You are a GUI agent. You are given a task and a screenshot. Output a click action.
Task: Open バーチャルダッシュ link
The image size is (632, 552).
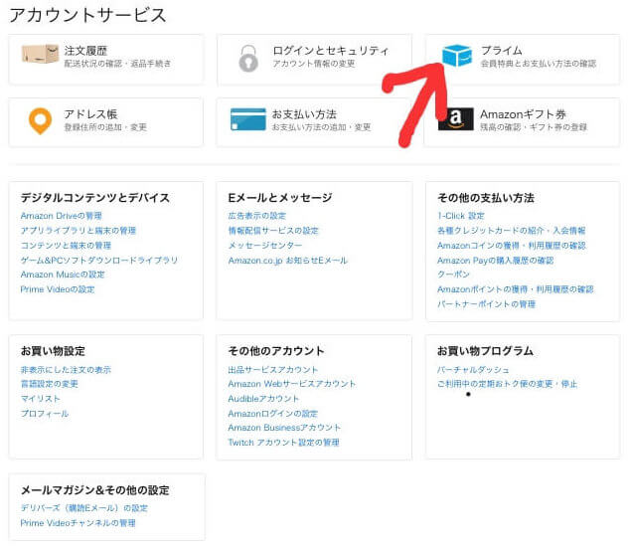point(473,370)
